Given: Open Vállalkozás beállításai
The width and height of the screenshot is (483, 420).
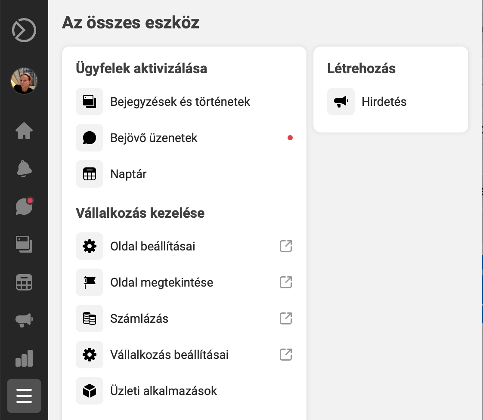Looking at the screenshot, I should click(169, 355).
